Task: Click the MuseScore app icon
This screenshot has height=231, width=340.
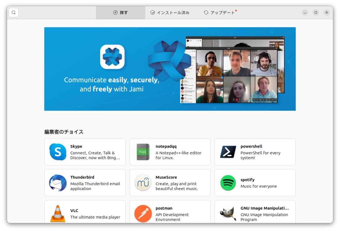Action: [143, 183]
